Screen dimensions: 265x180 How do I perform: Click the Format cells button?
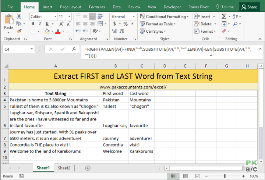click(x=205, y=31)
